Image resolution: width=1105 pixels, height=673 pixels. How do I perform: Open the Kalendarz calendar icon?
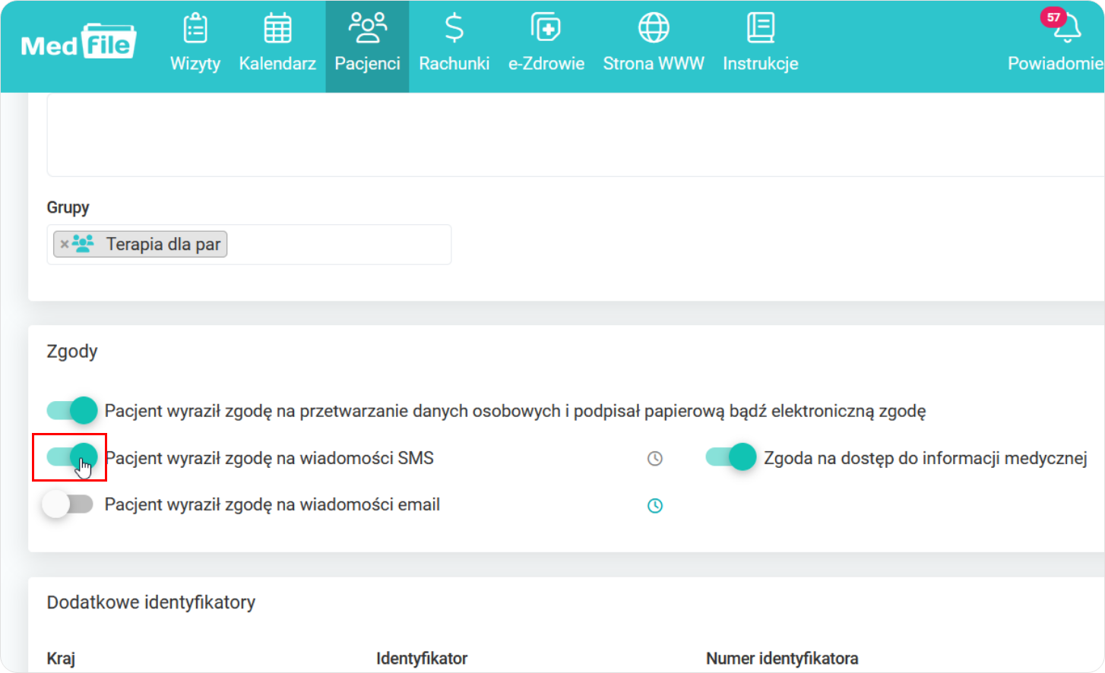pos(277,29)
